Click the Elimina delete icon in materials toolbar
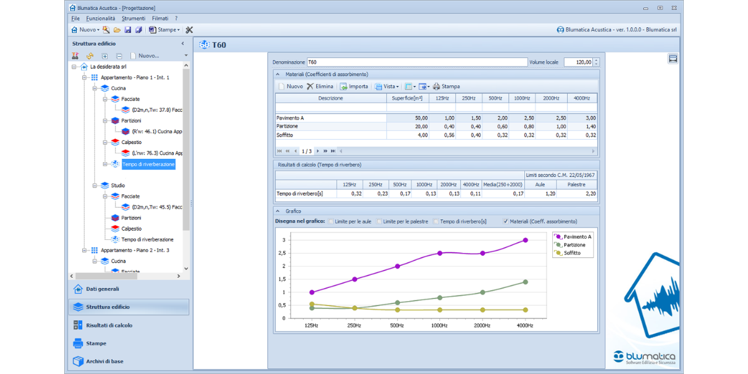Image resolution: width=748 pixels, height=374 pixels. (310, 87)
